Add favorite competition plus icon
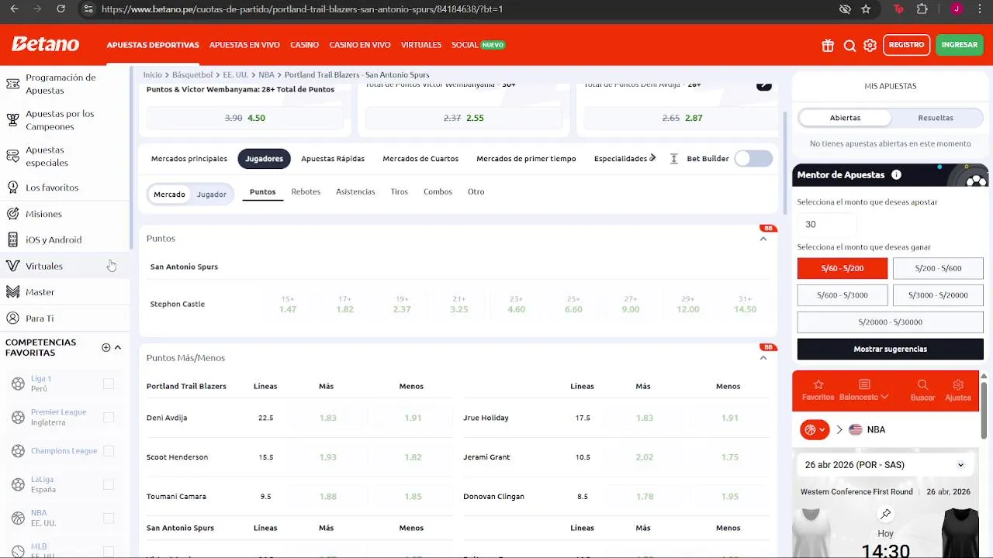The image size is (993, 558). point(106,347)
